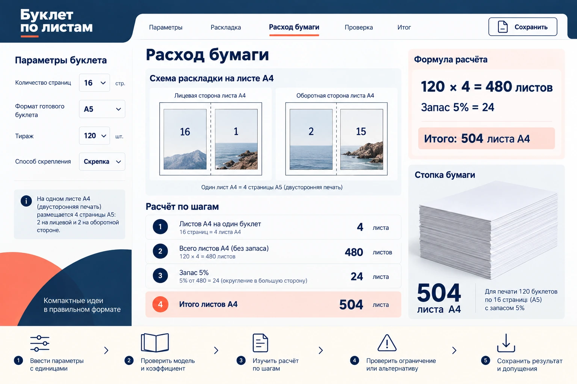
Task: Click page 1 thumbnail on front side
Action: [236, 139]
